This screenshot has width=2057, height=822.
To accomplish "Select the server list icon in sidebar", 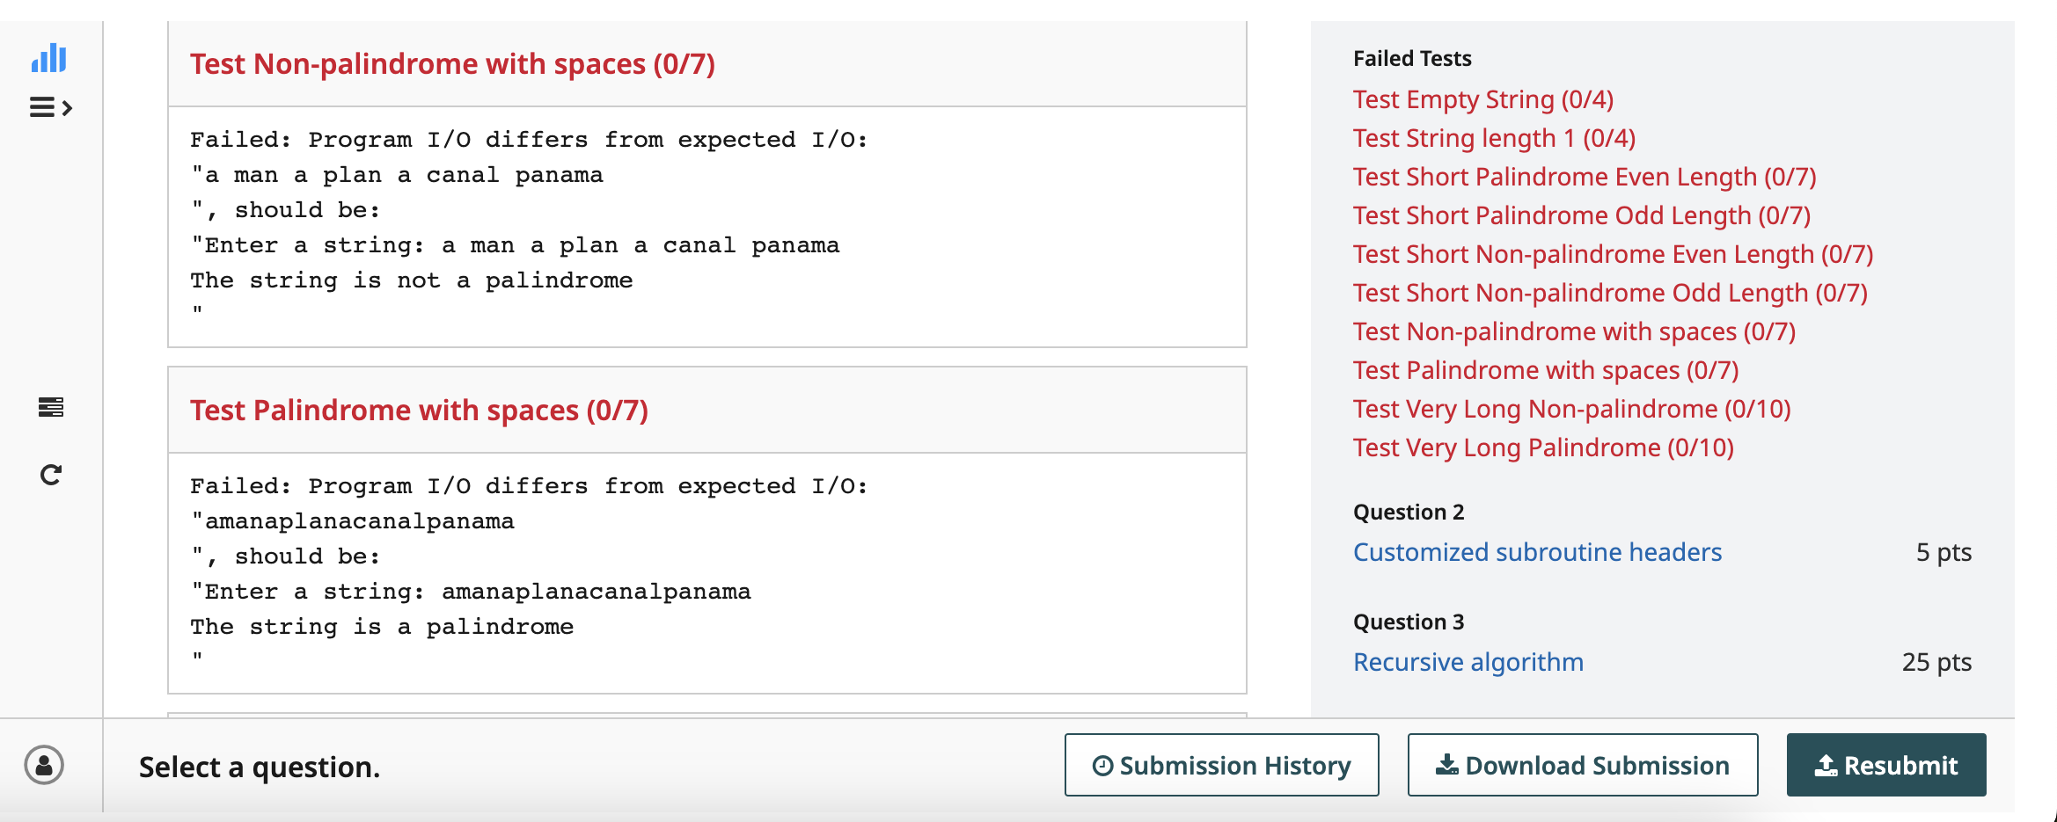I will 51,407.
